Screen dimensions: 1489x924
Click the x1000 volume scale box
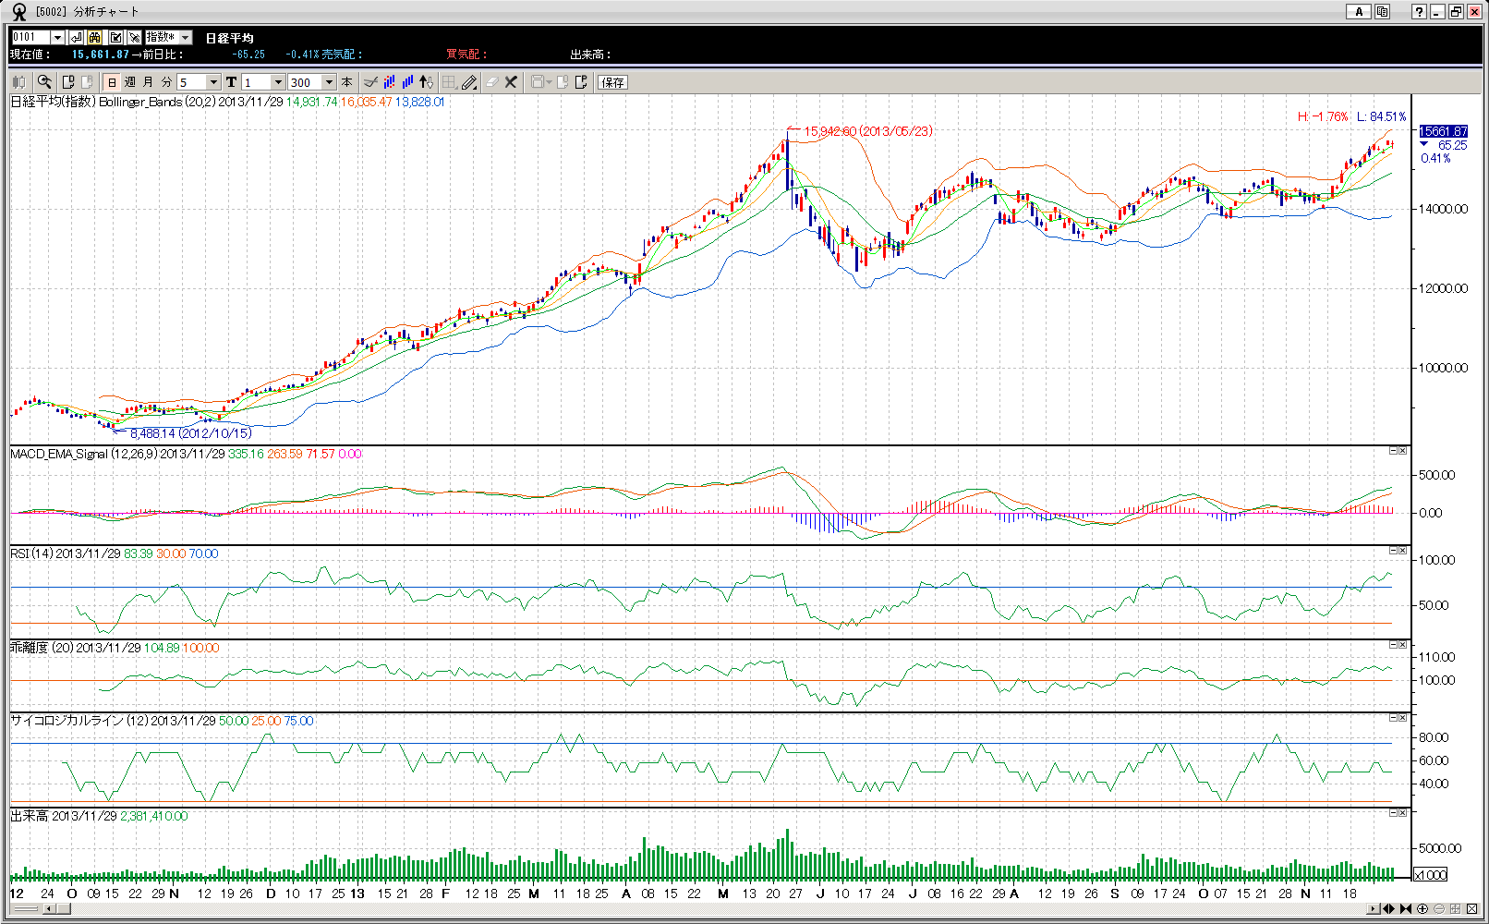coord(1431,875)
